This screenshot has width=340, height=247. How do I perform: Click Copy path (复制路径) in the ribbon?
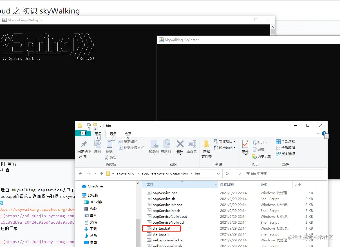tap(128, 142)
